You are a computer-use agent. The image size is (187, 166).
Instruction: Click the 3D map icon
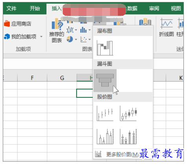[x=145, y=22]
